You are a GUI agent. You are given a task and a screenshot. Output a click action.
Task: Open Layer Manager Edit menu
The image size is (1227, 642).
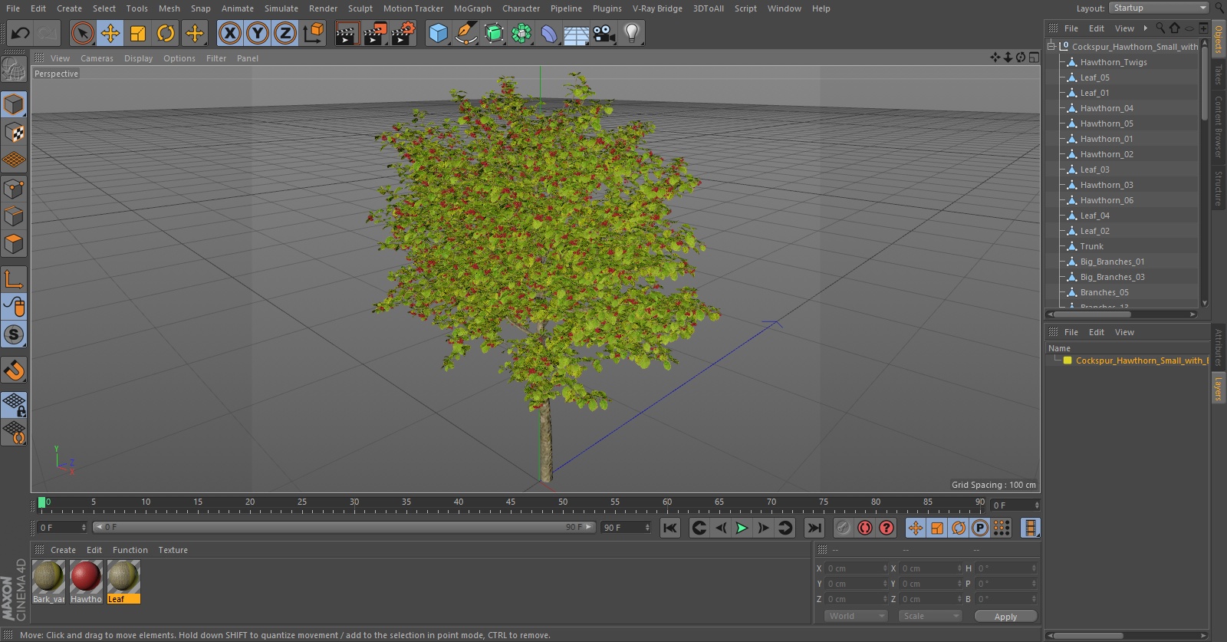point(1097,332)
